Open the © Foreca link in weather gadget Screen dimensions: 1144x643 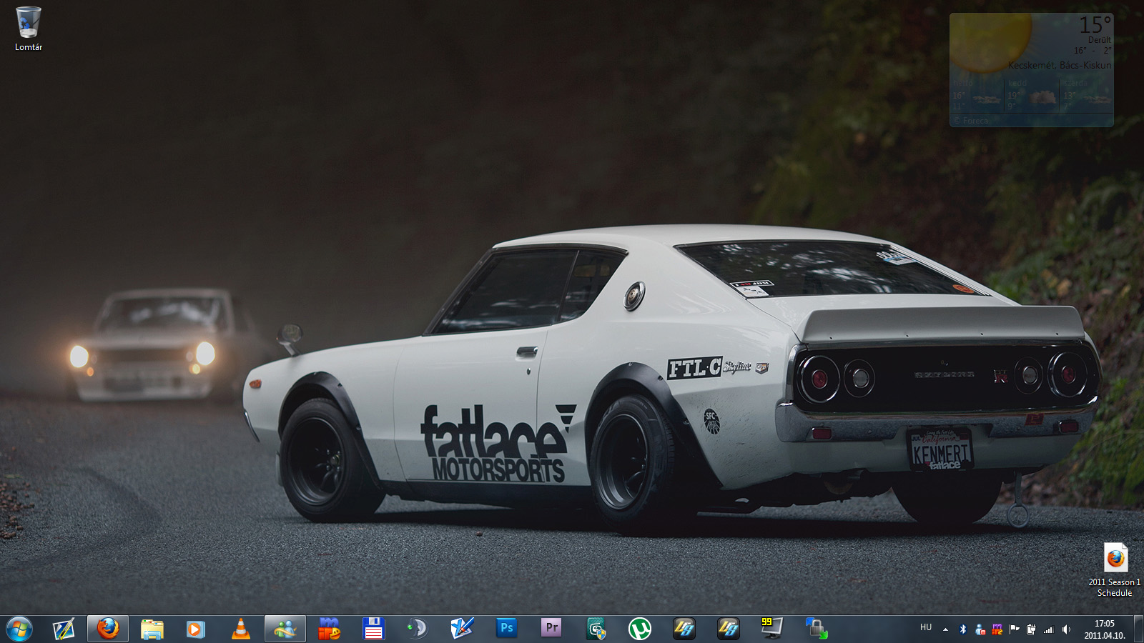971,121
